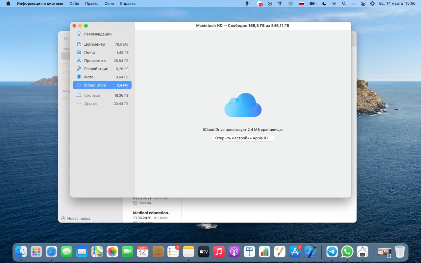Open WhatsApp from Dock
Image resolution: width=421 pixels, height=263 pixels.
pyautogui.click(x=347, y=252)
